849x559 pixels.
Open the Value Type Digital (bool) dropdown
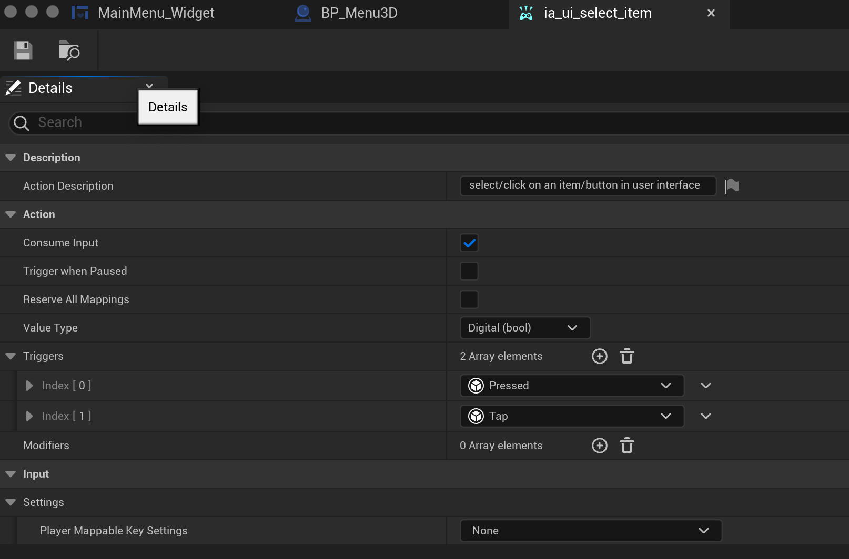tap(525, 328)
